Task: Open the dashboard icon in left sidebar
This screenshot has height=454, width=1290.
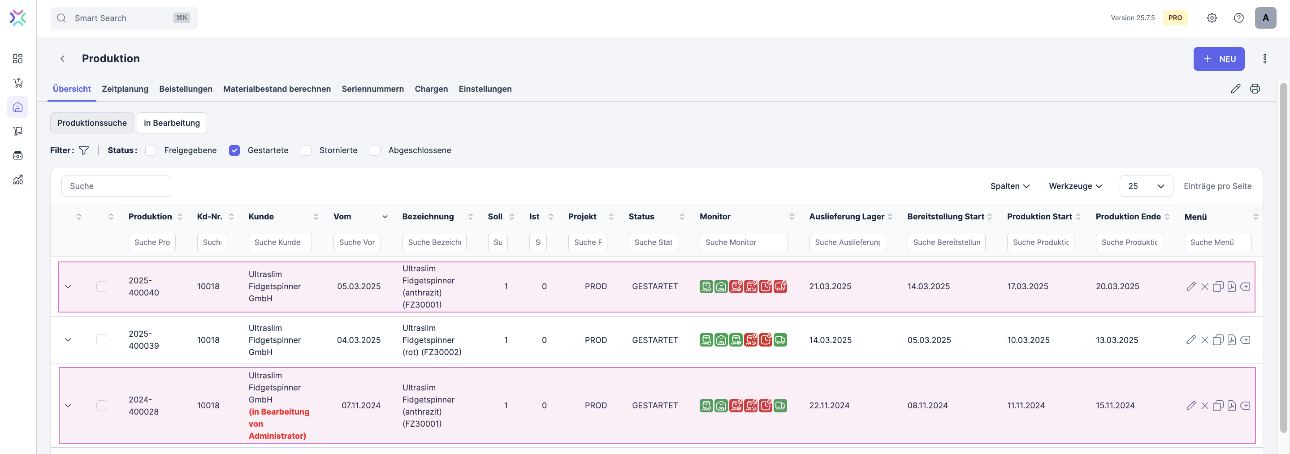Action: click(18, 59)
